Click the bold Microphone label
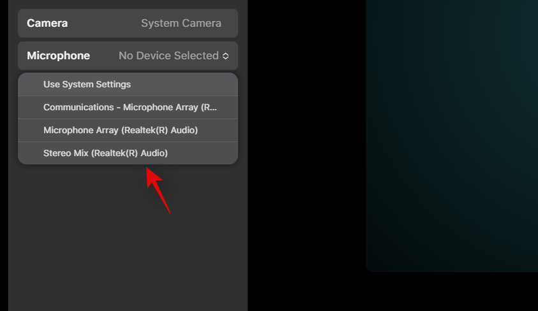538x311 pixels. (x=58, y=56)
